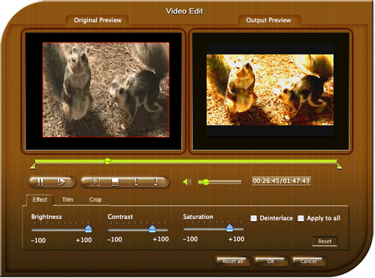Click the right trim end marker triangle
This screenshot has height=278, width=375.
[339, 166]
